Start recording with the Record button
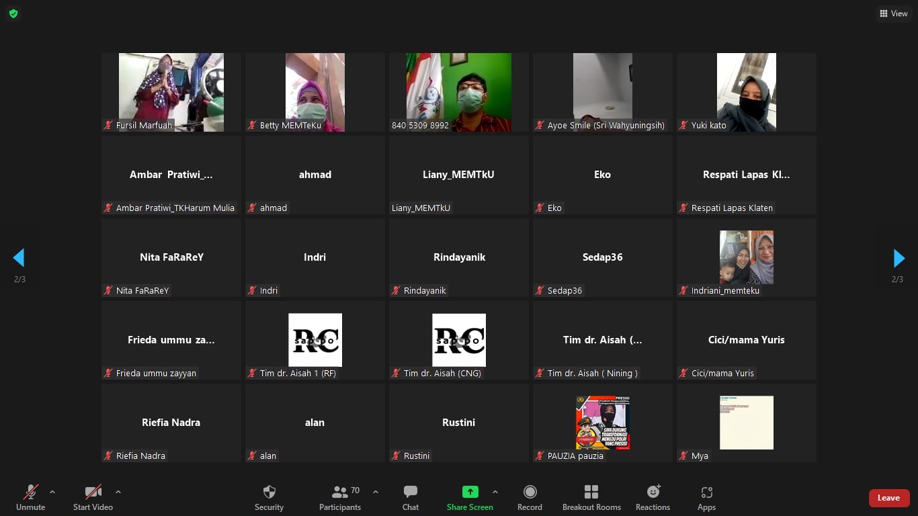Screen dimensions: 918x516 530,497
